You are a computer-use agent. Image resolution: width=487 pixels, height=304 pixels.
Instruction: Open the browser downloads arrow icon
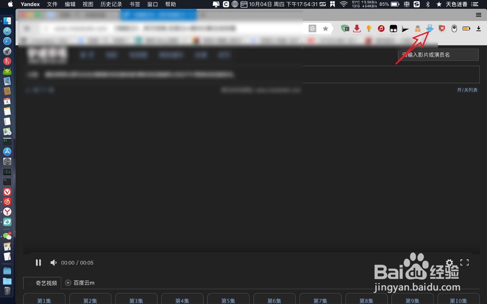pyautogui.click(x=479, y=29)
